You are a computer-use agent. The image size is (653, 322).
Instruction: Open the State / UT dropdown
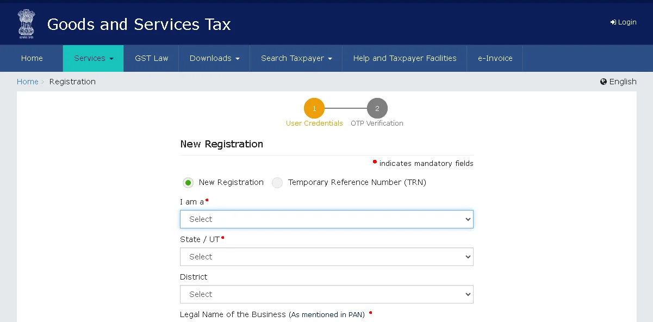(326, 257)
